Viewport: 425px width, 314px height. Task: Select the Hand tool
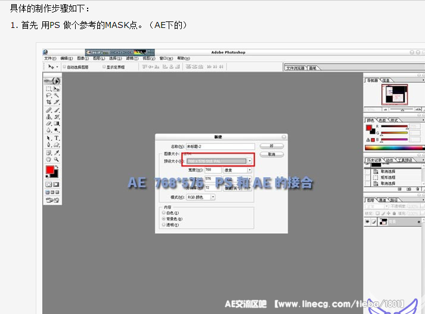pyautogui.click(x=49, y=159)
